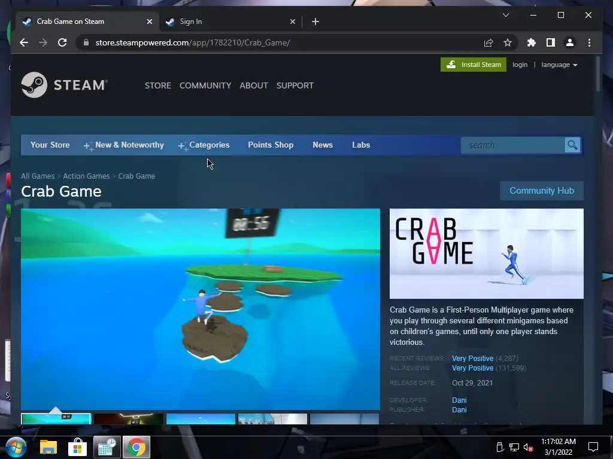Click the Install Steam button
Viewport: 613px width, 459px height.
tap(474, 65)
